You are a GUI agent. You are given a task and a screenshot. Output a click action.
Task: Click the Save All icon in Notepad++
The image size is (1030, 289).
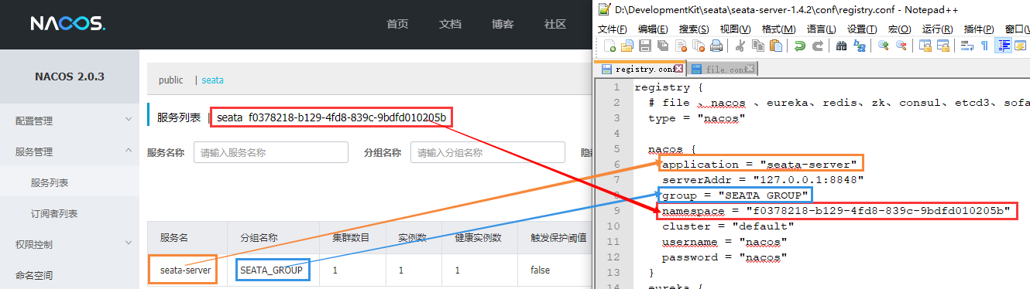click(x=663, y=46)
